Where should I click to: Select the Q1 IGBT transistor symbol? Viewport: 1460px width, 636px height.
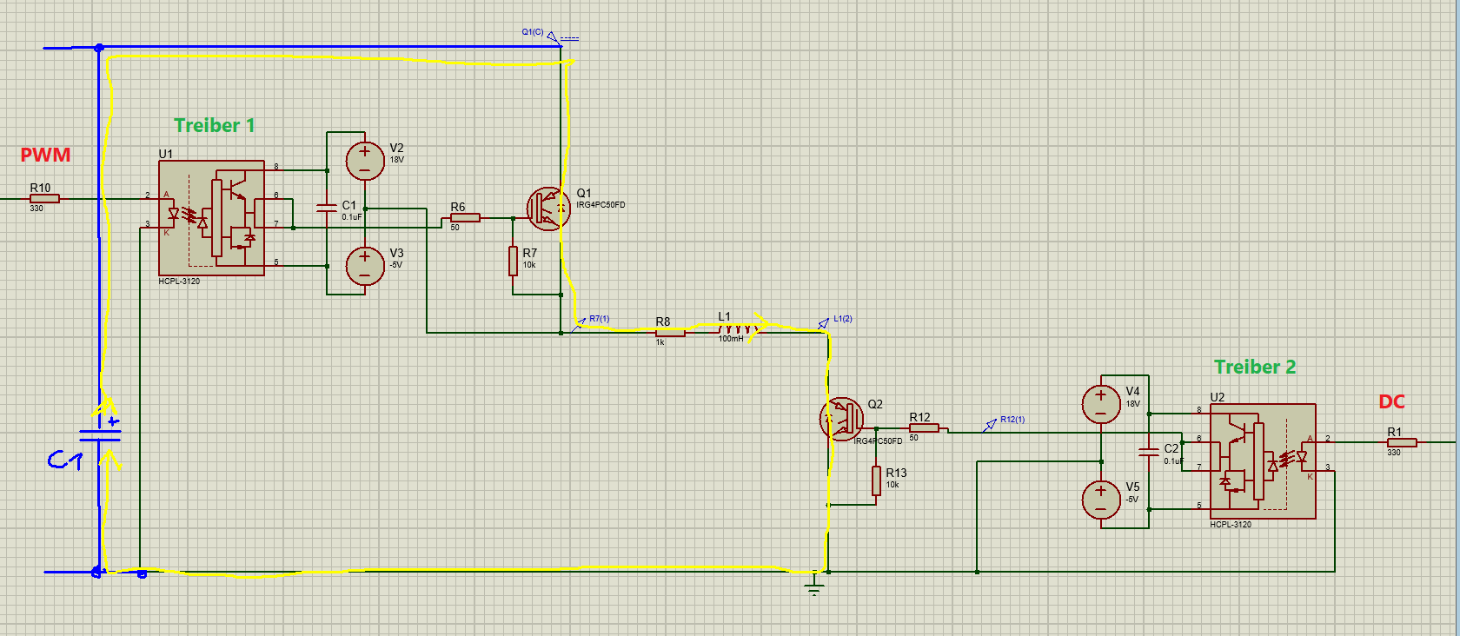(548, 209)
